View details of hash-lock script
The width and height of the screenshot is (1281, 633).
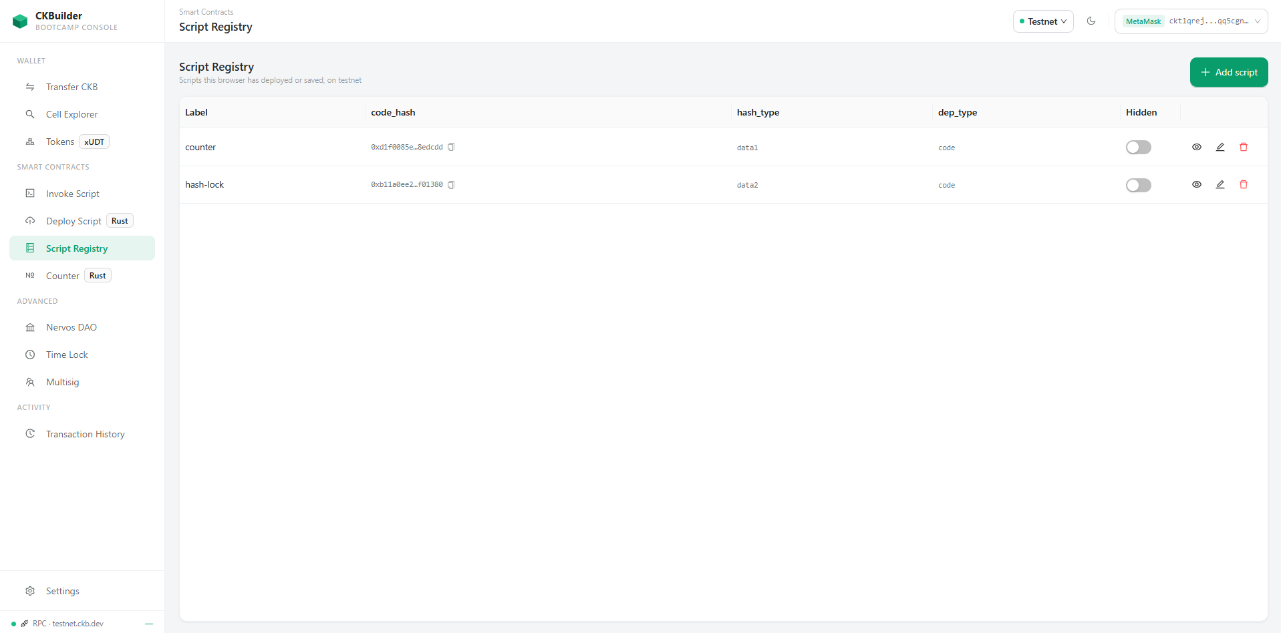point(1197,184)
